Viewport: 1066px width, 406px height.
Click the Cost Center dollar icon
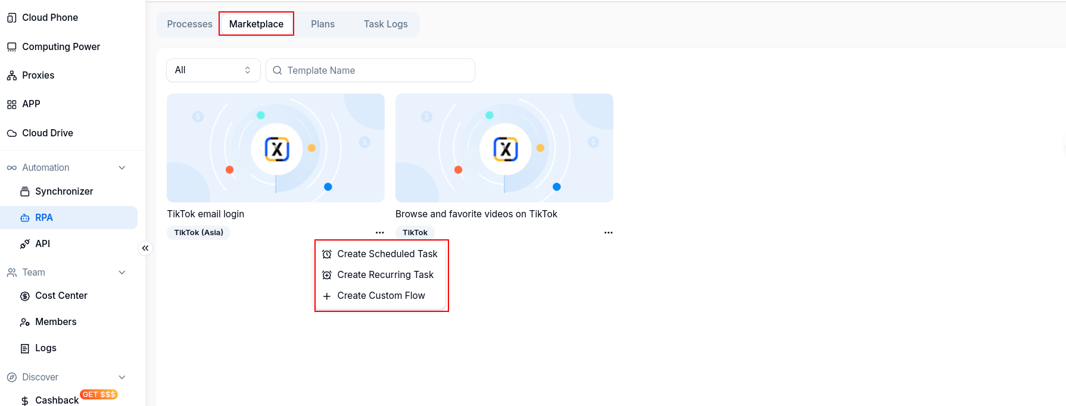24,296
